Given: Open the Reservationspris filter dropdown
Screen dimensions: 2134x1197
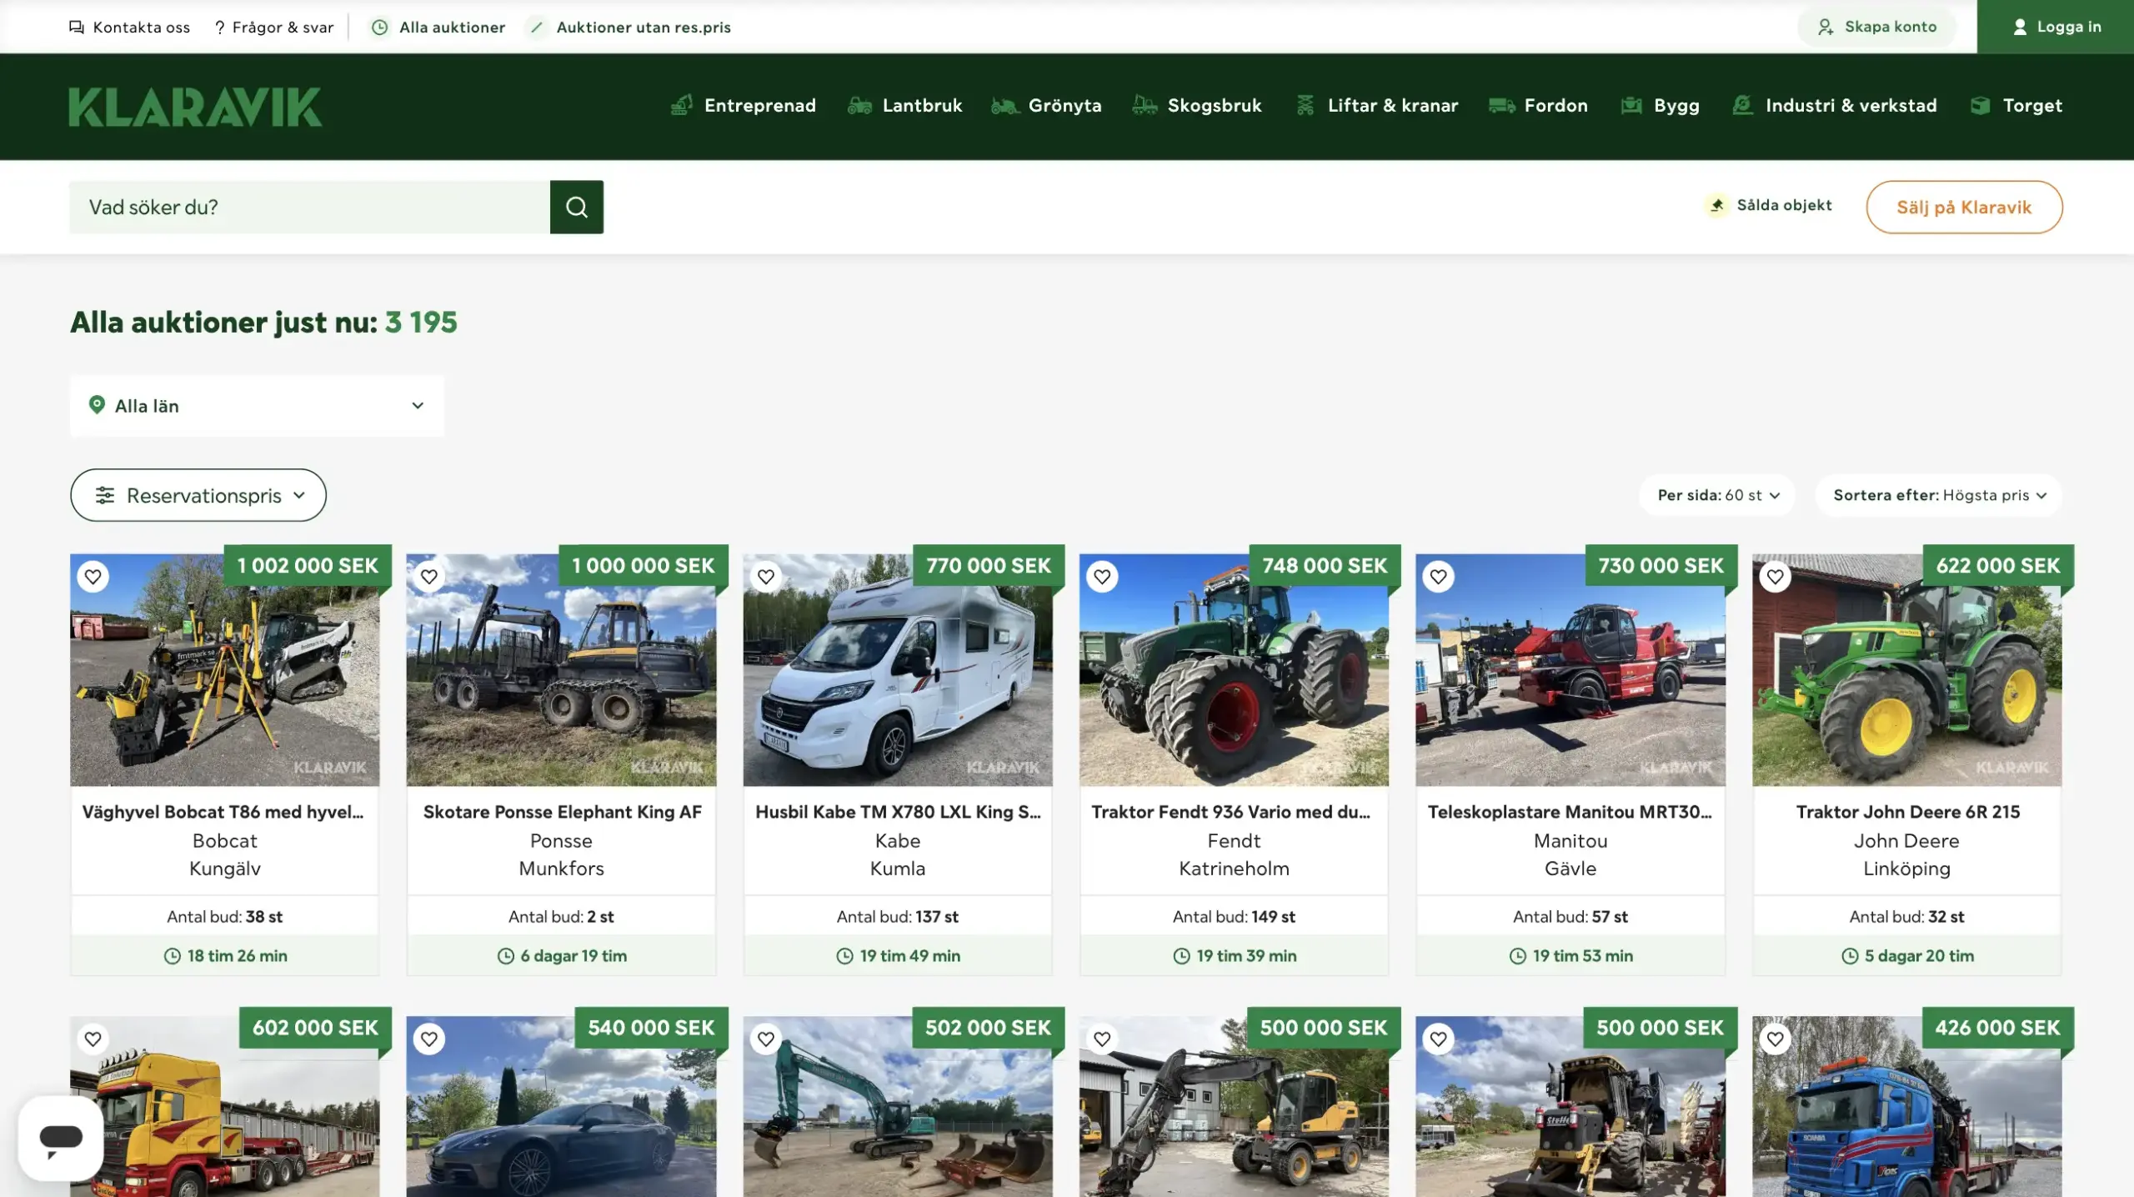Looking at the screenshot, I should click(x=198, y=495).
